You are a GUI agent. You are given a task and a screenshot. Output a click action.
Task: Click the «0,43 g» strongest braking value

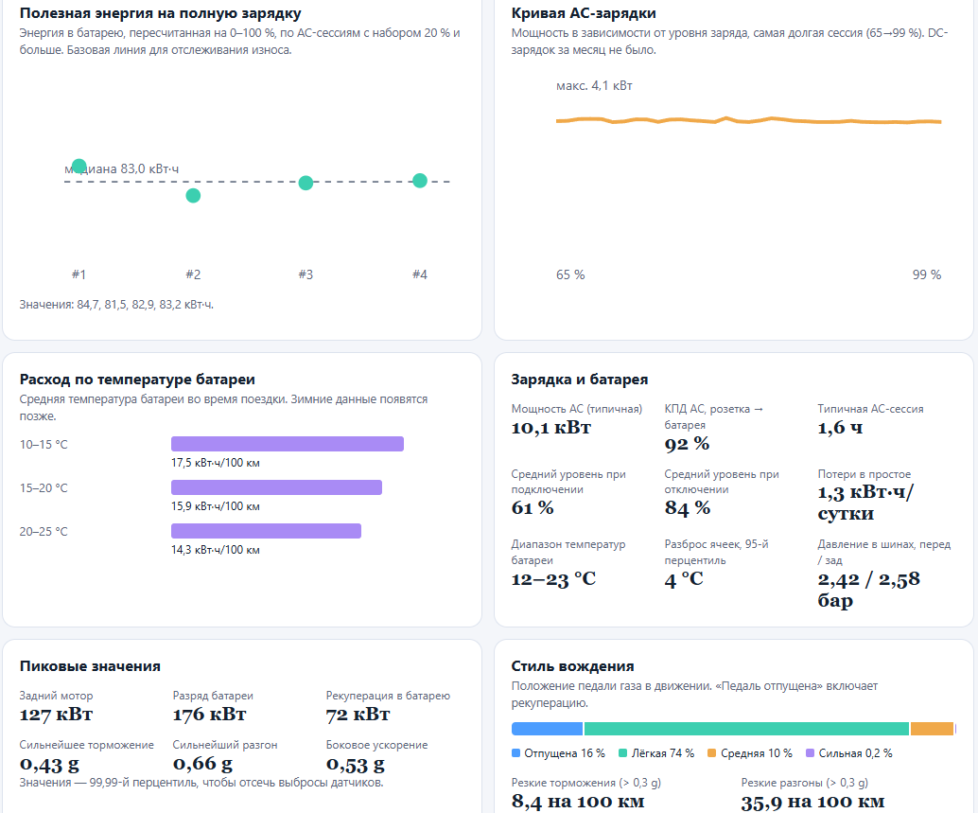tap(49, 764)
